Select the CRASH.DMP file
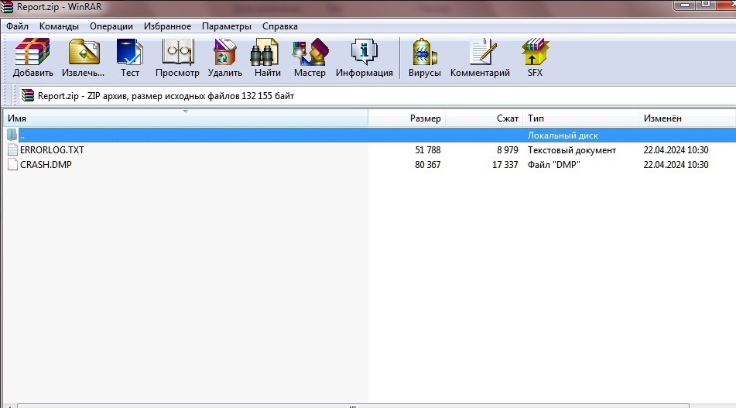This screenshot has width=736, height=408. (x=46, y=165)
